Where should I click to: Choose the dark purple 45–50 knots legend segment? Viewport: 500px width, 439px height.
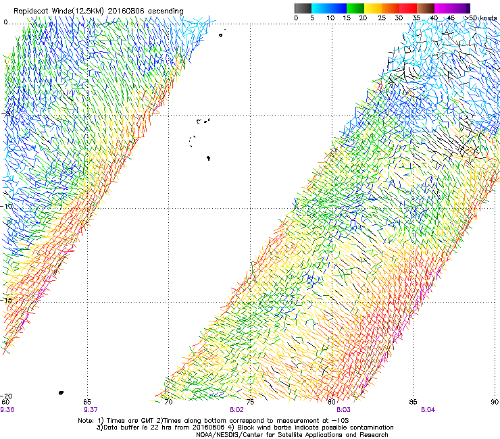(461, 8)
